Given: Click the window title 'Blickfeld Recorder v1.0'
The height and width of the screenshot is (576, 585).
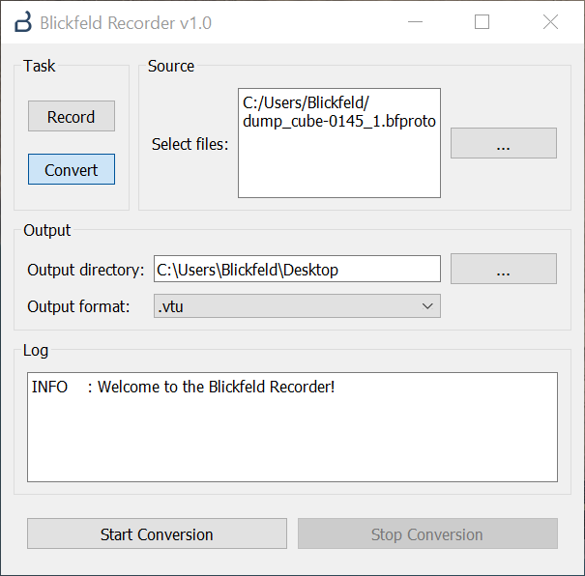Looking at the screenshot, I should [x=126, y=22].
